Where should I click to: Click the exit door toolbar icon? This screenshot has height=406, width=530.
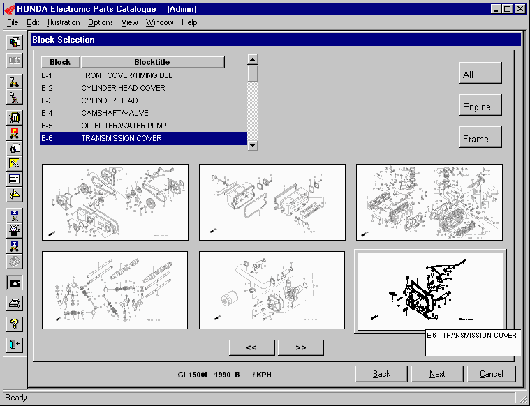point(15,345)
